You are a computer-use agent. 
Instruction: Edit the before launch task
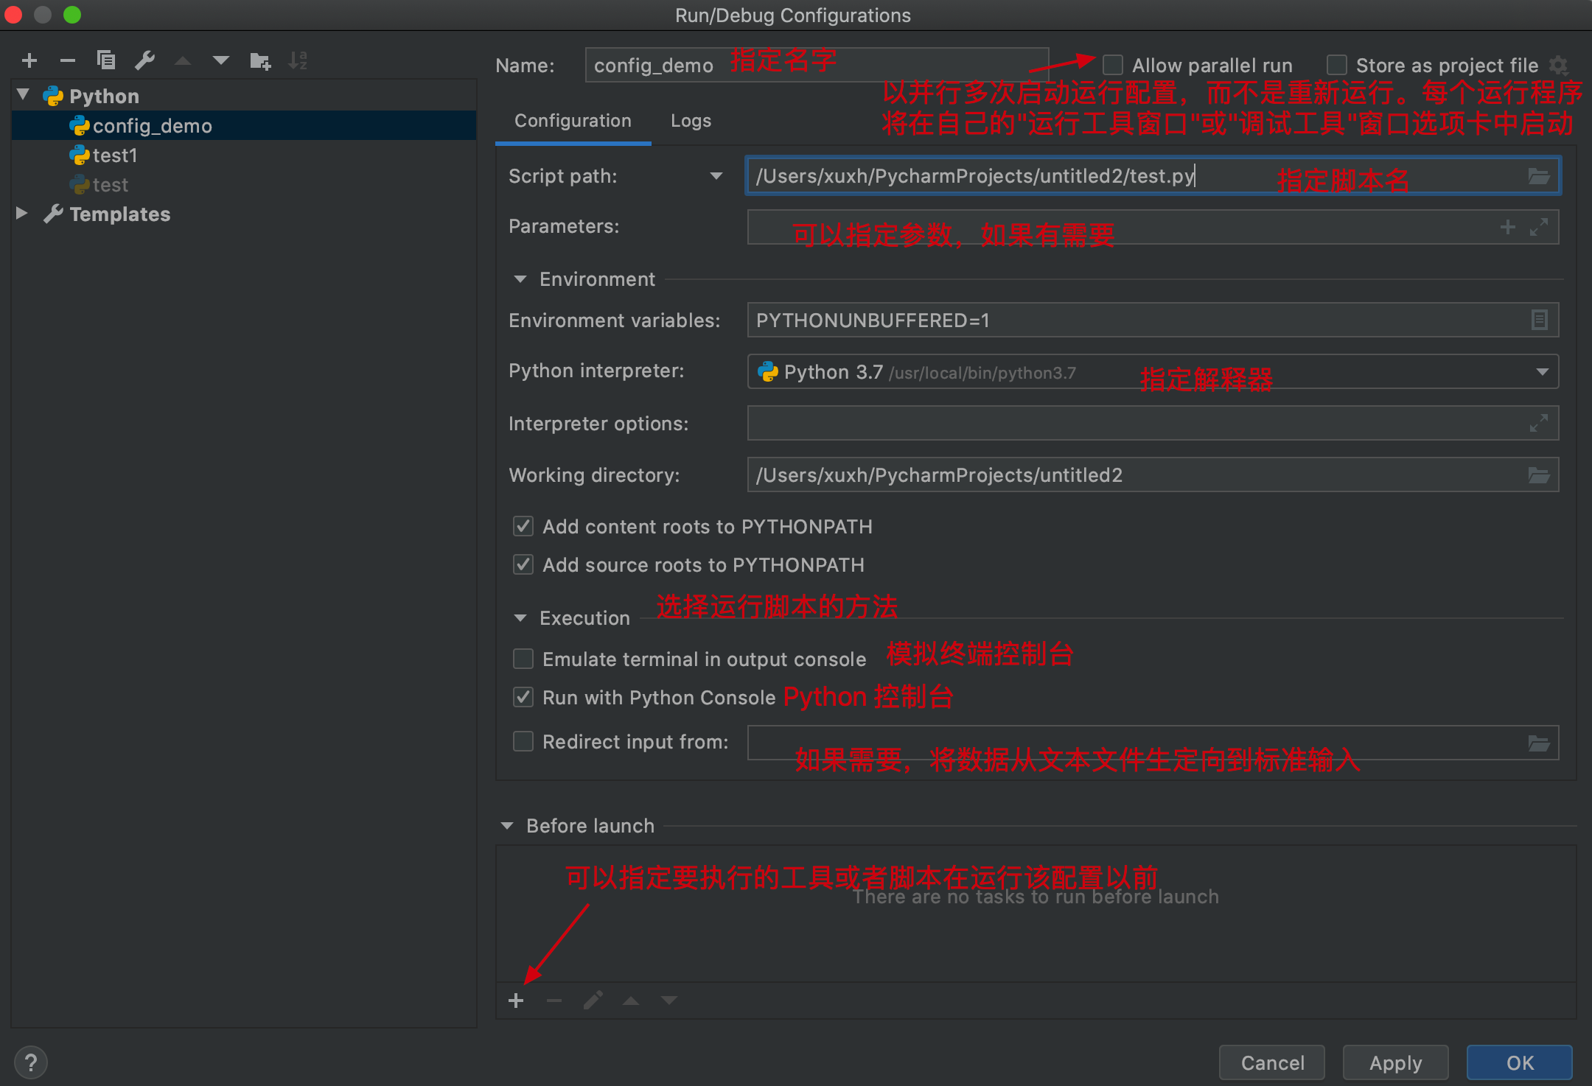tap(593, 1001)
